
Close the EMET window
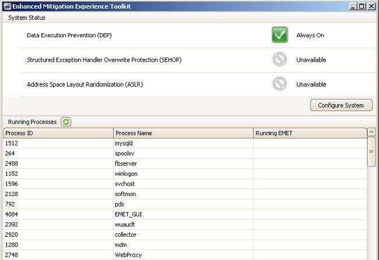pos(371,6)
